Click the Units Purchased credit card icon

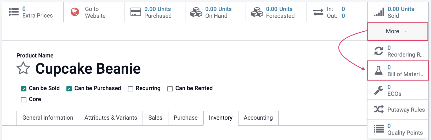tap(136, 12)
